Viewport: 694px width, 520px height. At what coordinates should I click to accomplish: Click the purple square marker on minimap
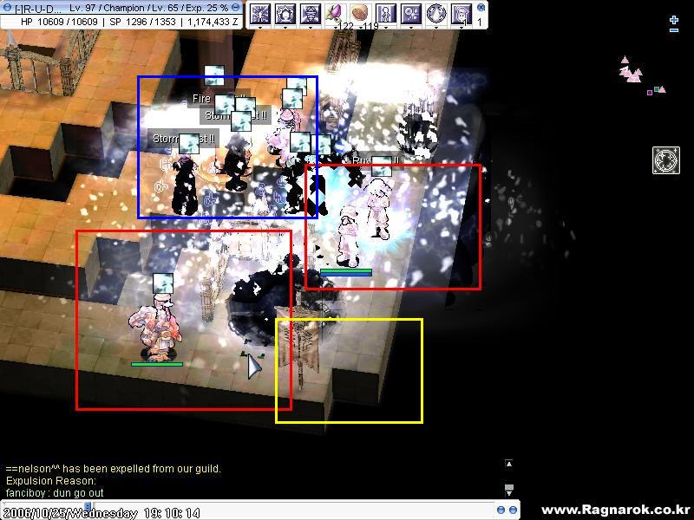pos(650,93)
